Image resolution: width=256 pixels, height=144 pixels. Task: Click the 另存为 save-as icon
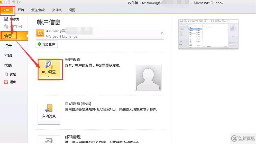[6, 19]
